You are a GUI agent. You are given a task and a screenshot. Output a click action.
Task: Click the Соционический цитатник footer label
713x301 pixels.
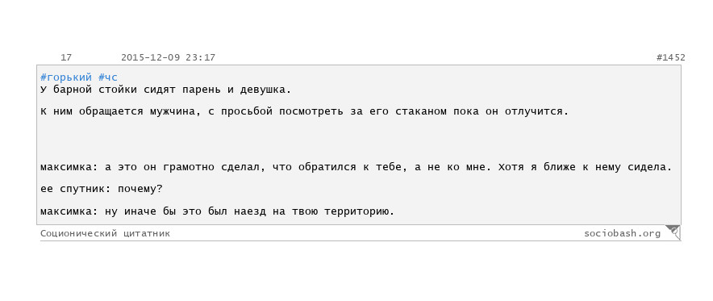(105, 234)
